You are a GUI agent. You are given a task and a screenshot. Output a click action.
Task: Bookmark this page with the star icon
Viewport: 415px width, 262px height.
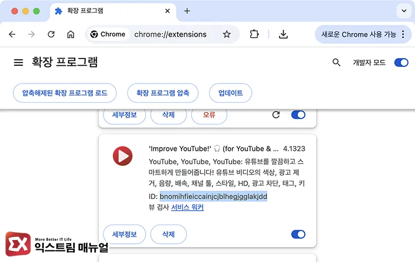pyautogui.click(x=226, y=34)
